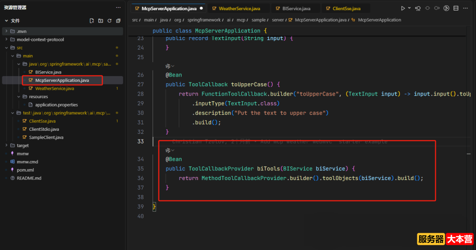Create a new folder in explorer
476x250 pixels.
pos(100,21)
